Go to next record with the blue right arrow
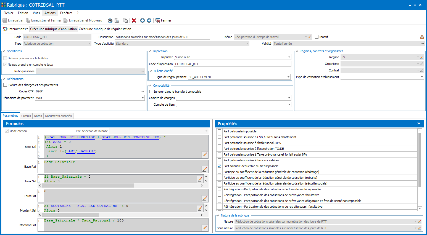 click(149, 20)
